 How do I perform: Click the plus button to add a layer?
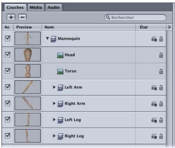pos(11,17)
